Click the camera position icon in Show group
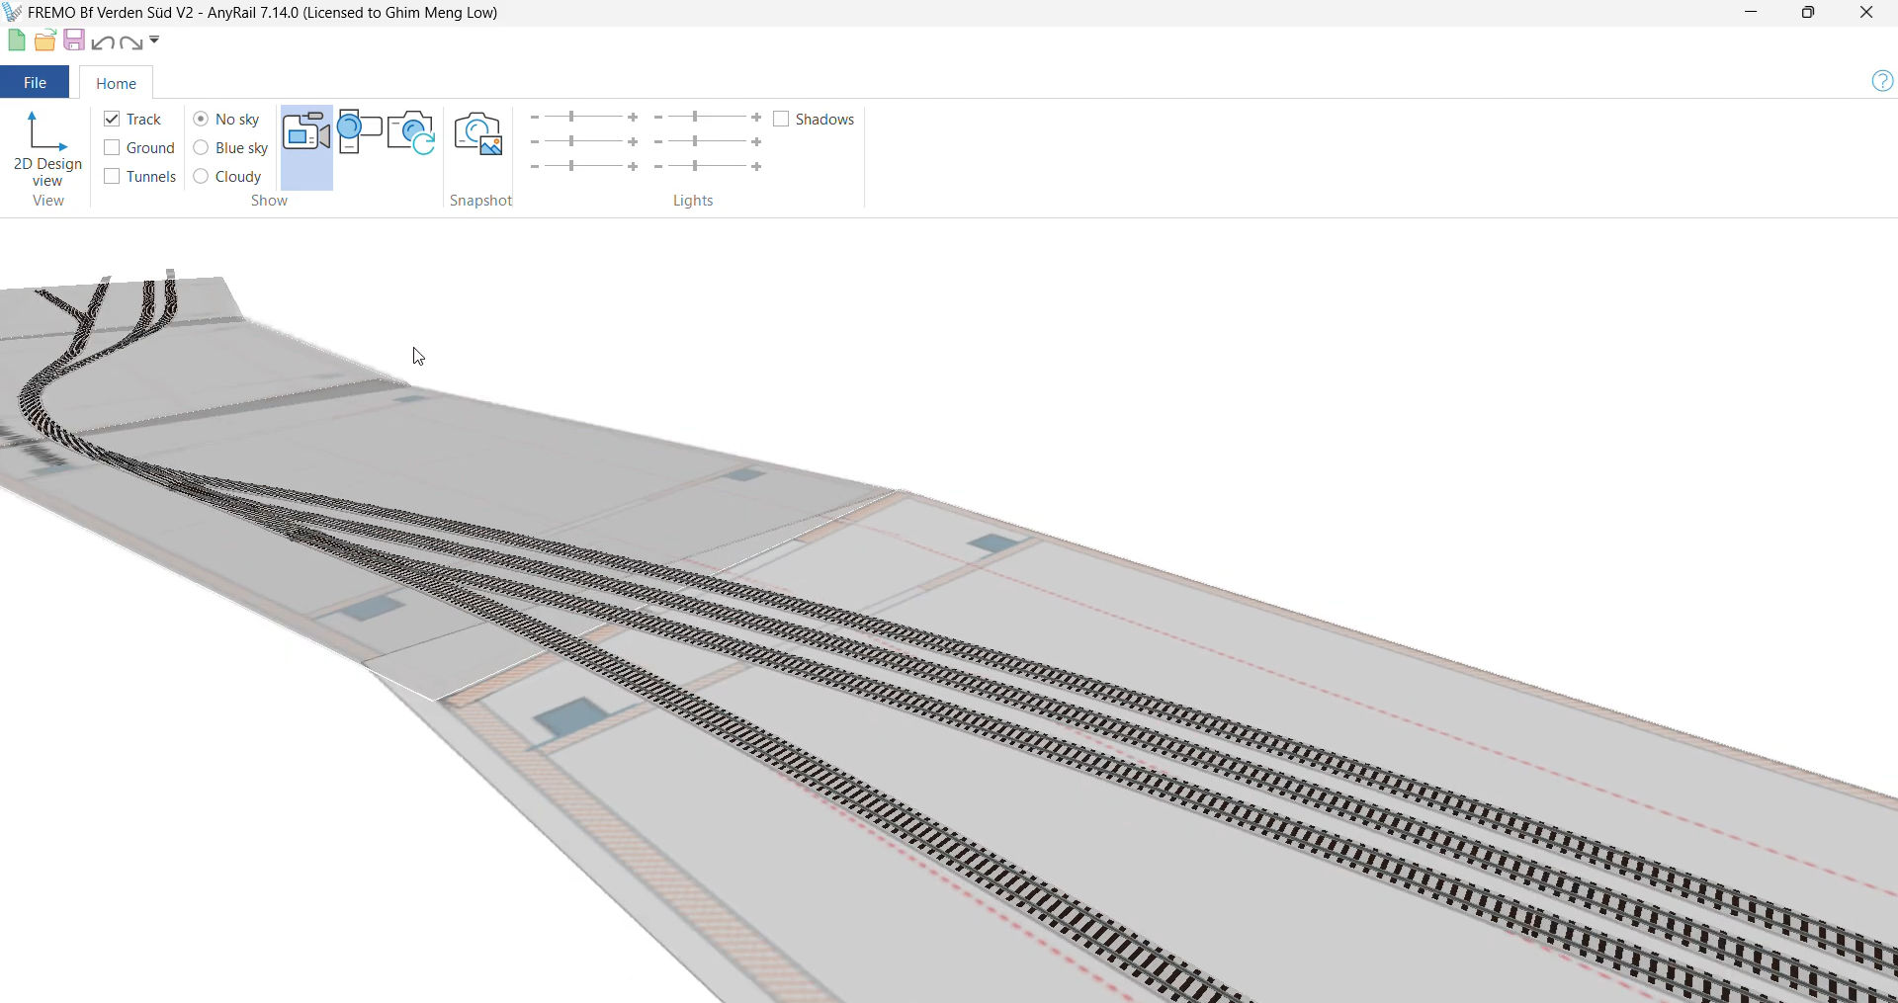 click(x=358, y=130)
